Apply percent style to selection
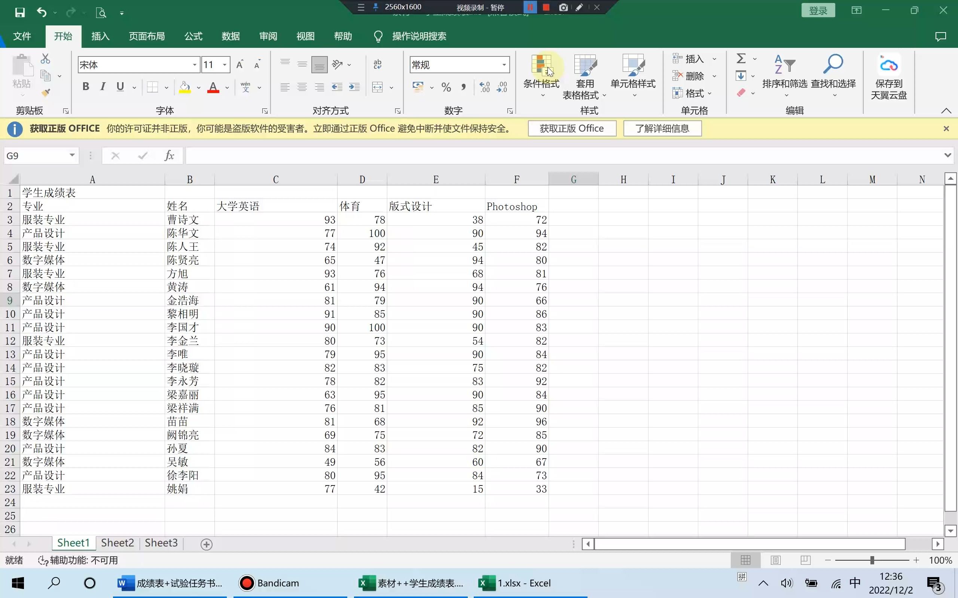Image resolution: width=958 pixels, height=598 pixels. pos(446,87)
